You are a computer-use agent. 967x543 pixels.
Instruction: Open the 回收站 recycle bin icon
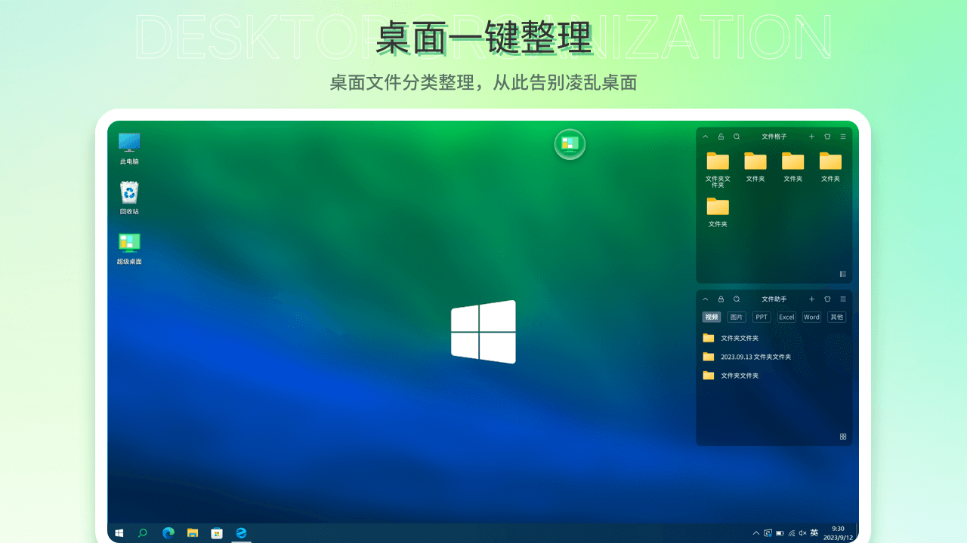point(129,198)
